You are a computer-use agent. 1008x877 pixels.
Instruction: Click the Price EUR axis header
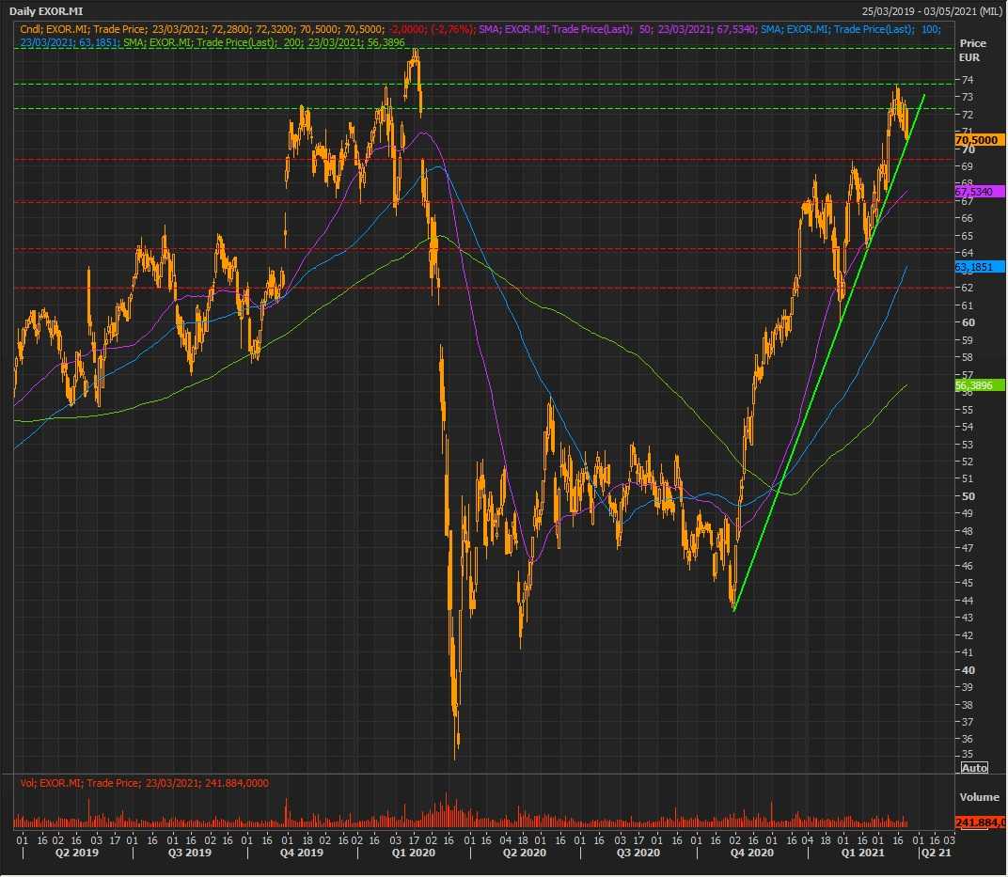(972, 51)
